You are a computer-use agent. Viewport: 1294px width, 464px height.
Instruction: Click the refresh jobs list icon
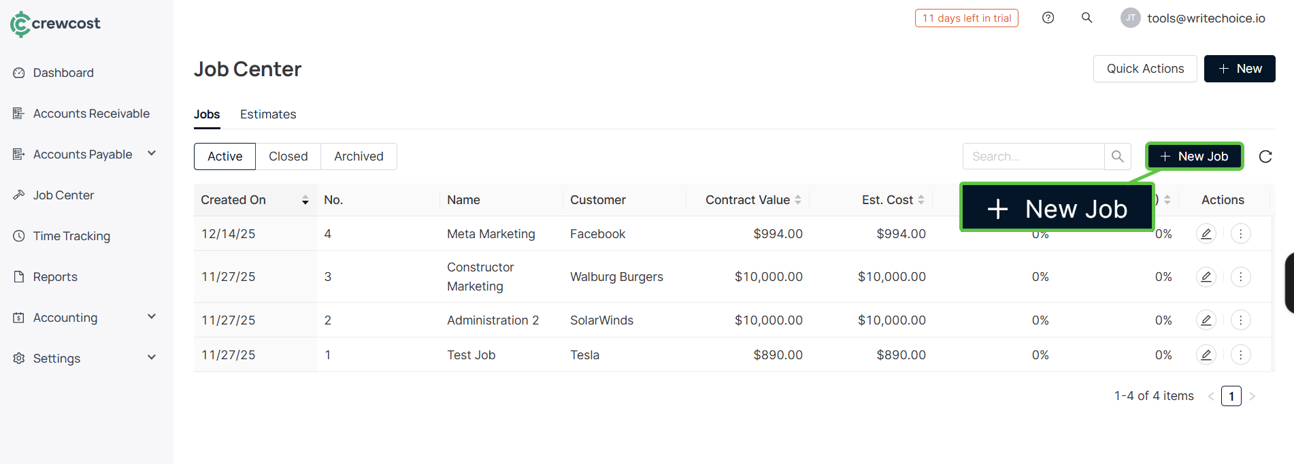tap(1265, 156)
